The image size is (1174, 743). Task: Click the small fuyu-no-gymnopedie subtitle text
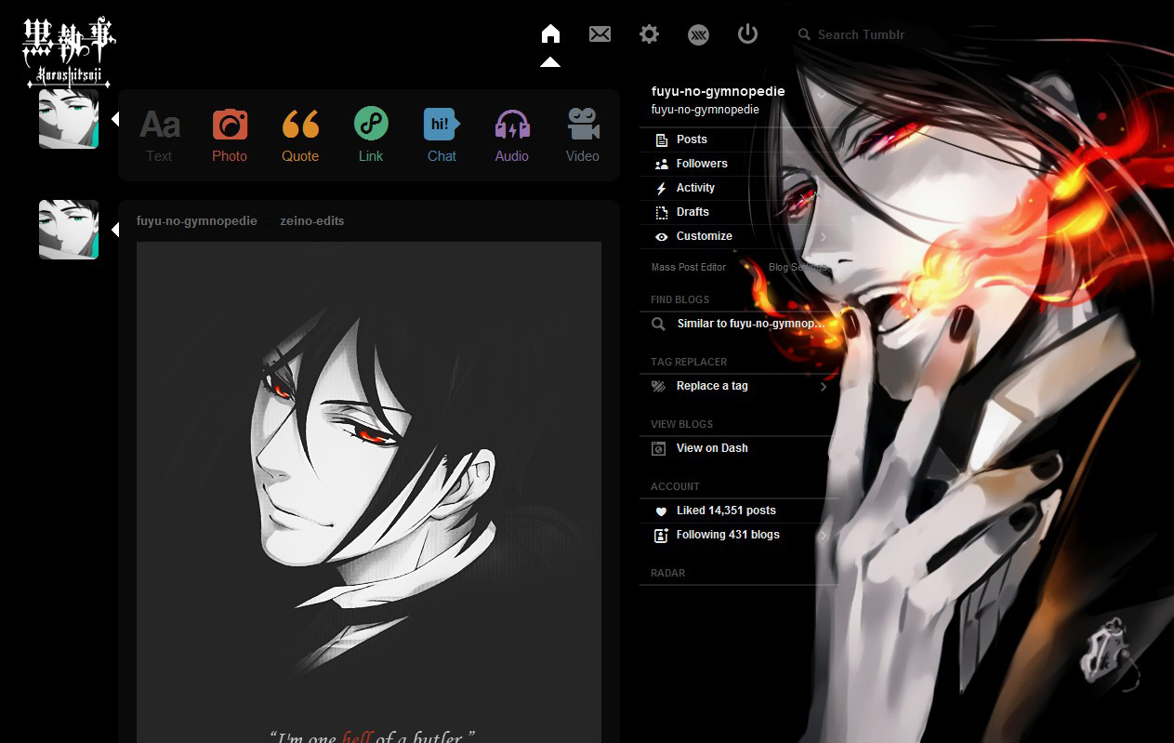click(x=706, y=110)
